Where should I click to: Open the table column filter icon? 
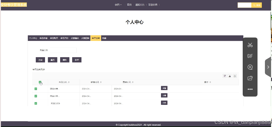pos(225,76)
